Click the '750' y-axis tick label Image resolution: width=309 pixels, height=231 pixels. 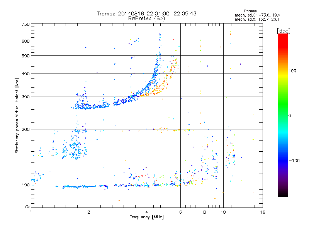click(25, 24)
